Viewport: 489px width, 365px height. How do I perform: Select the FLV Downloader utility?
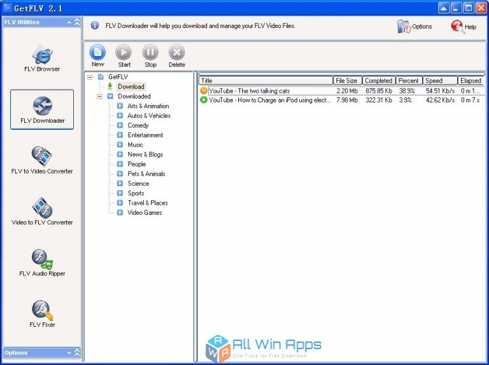(42, 109)
